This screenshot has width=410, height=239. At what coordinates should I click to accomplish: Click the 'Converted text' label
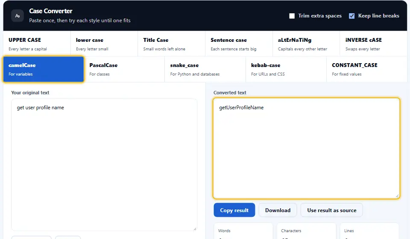click(x=230, y=93)
